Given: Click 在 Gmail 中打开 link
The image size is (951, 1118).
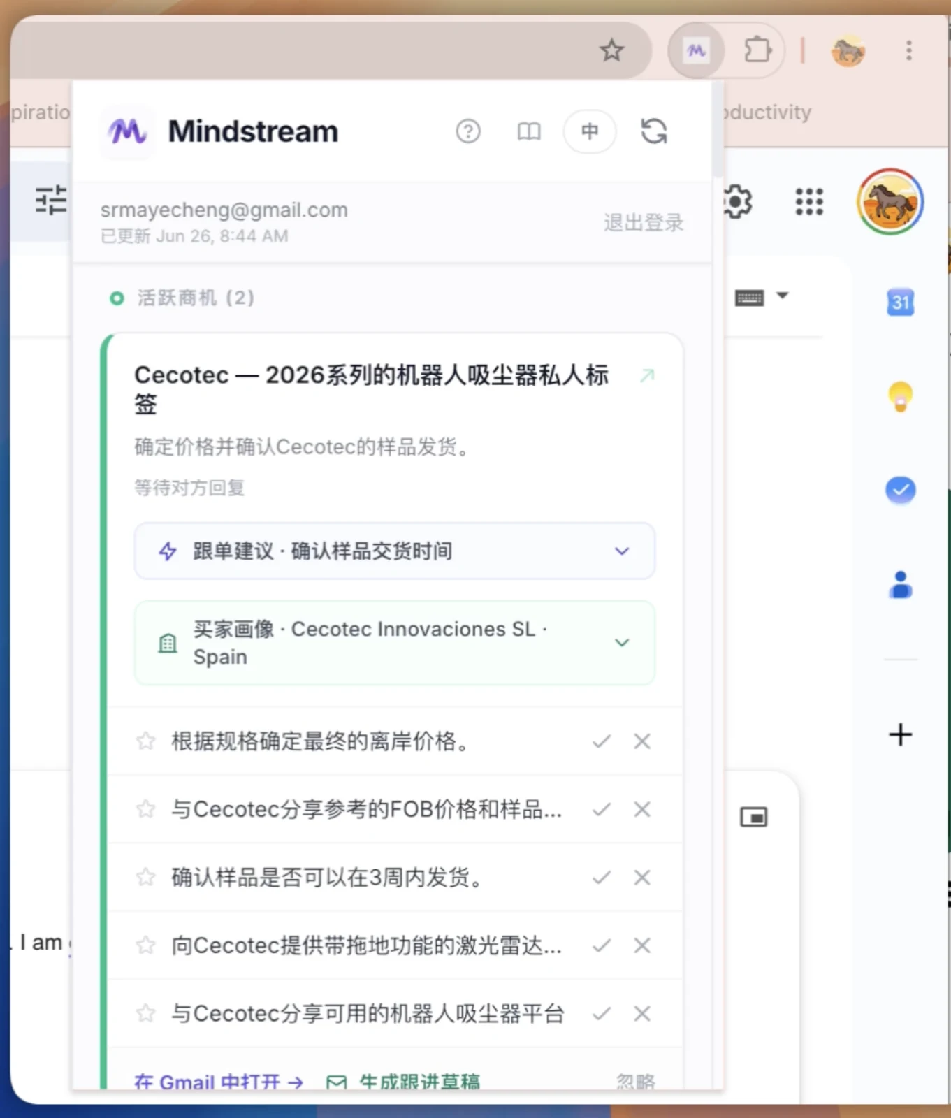Looking at the screenshot, I should point(219,1081).
